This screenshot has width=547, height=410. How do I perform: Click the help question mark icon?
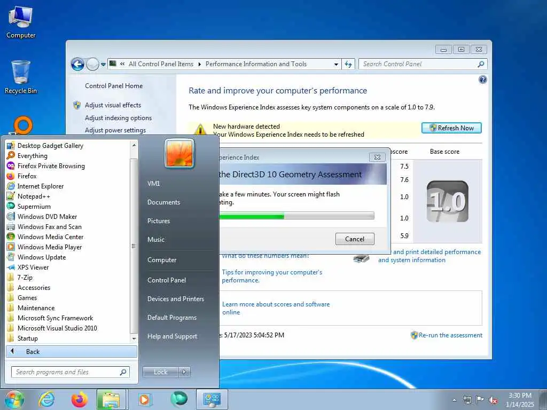tap(482, 80)
